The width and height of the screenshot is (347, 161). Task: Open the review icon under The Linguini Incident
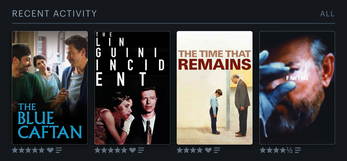pos(141,150)
